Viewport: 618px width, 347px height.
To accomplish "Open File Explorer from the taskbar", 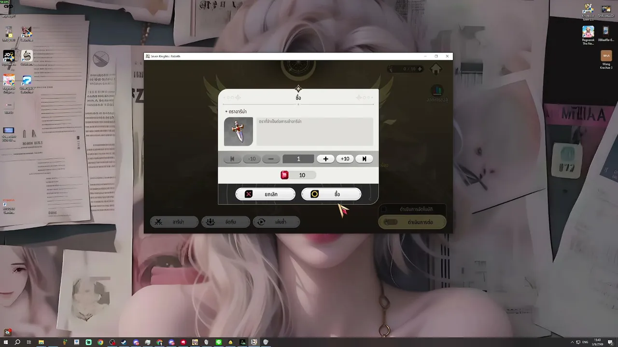I will 41,342.
